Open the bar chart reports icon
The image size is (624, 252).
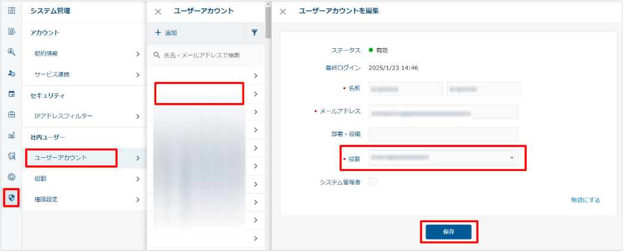click(11, 135)
